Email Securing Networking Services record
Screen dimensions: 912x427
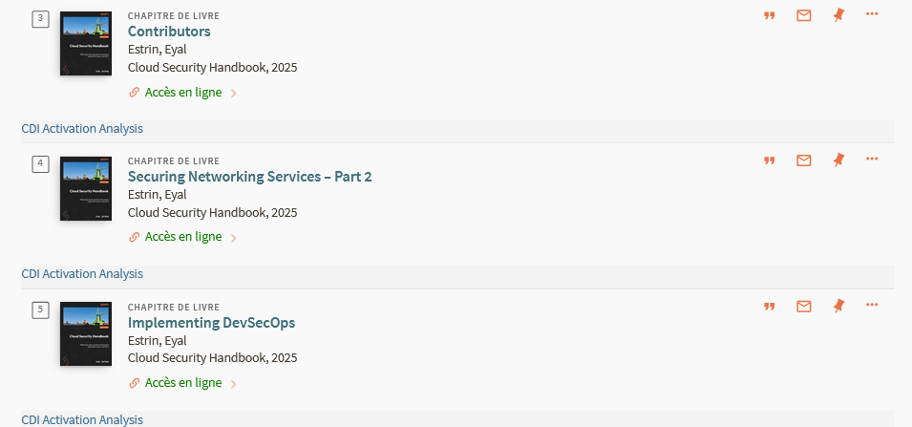pos(804,160)
